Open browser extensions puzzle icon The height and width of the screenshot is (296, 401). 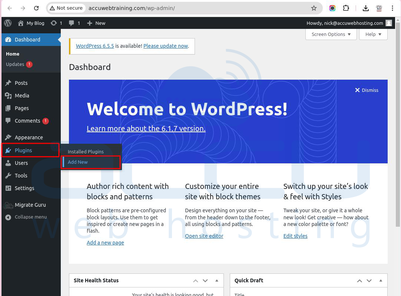tap(346, 8)
